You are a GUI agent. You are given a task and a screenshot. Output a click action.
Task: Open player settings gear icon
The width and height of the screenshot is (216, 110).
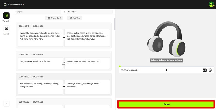(x=210, y=70)
